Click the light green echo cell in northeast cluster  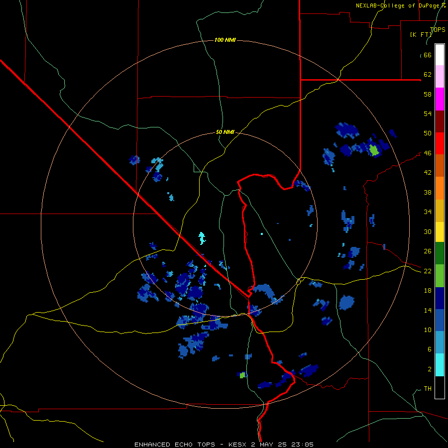[374, 150]
